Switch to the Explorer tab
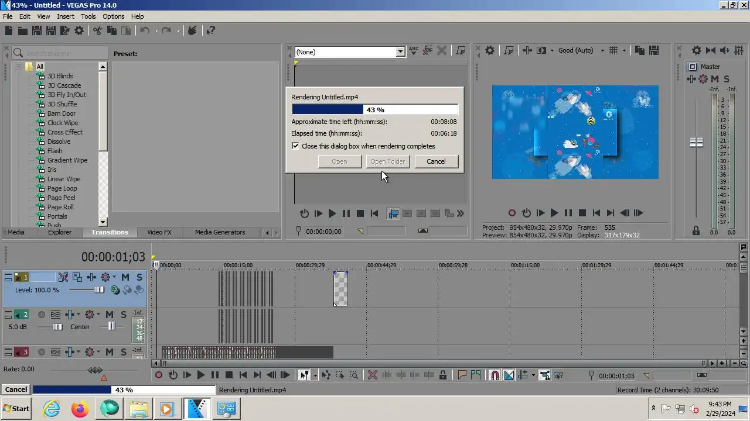 click(x=60, y=232)
